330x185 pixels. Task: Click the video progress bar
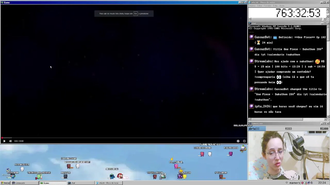(x=124, y=138)
